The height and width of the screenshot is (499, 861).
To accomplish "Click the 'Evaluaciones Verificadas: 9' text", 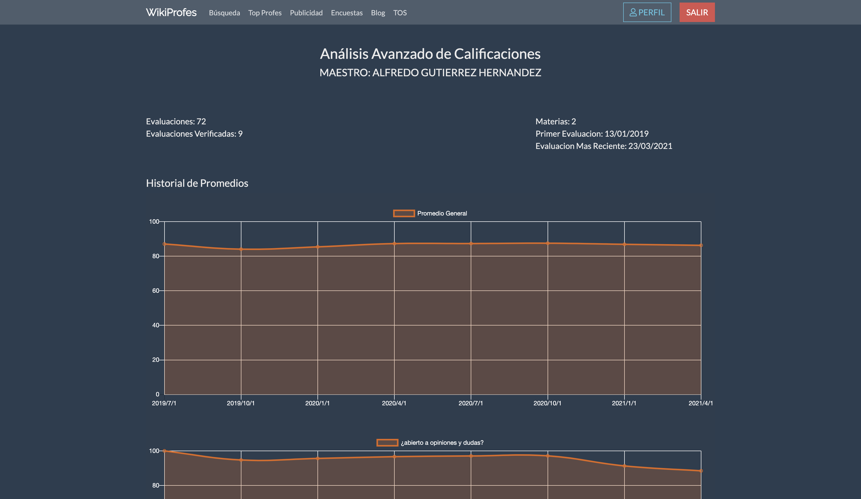I will (x=194, y=134).
